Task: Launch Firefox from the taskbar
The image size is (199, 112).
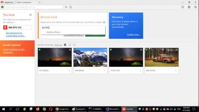Action: 38,109
